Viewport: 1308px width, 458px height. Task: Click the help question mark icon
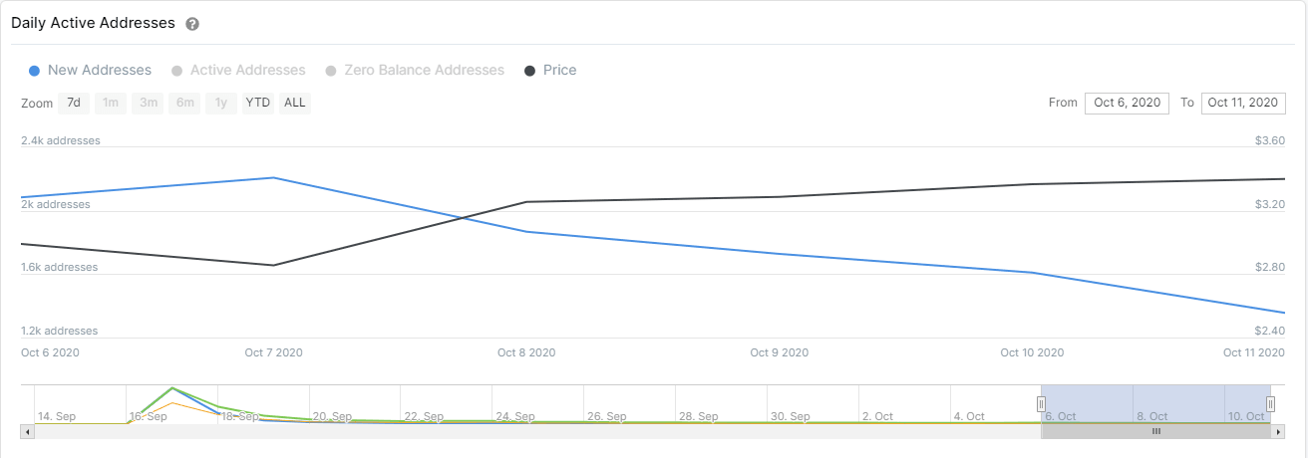click(192, 24)
